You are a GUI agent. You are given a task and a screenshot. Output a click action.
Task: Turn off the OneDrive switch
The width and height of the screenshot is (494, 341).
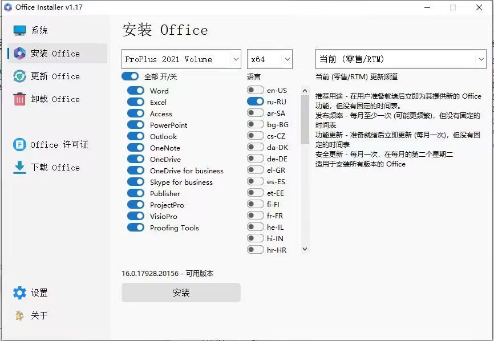pyautogui.click(x=136, y=159)
